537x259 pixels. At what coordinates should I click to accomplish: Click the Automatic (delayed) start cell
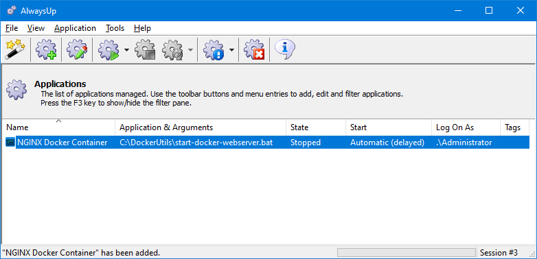tap(387, 143)
